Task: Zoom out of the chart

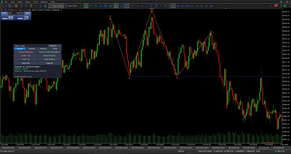Action: pyautogui.click(x=101, y=6)
